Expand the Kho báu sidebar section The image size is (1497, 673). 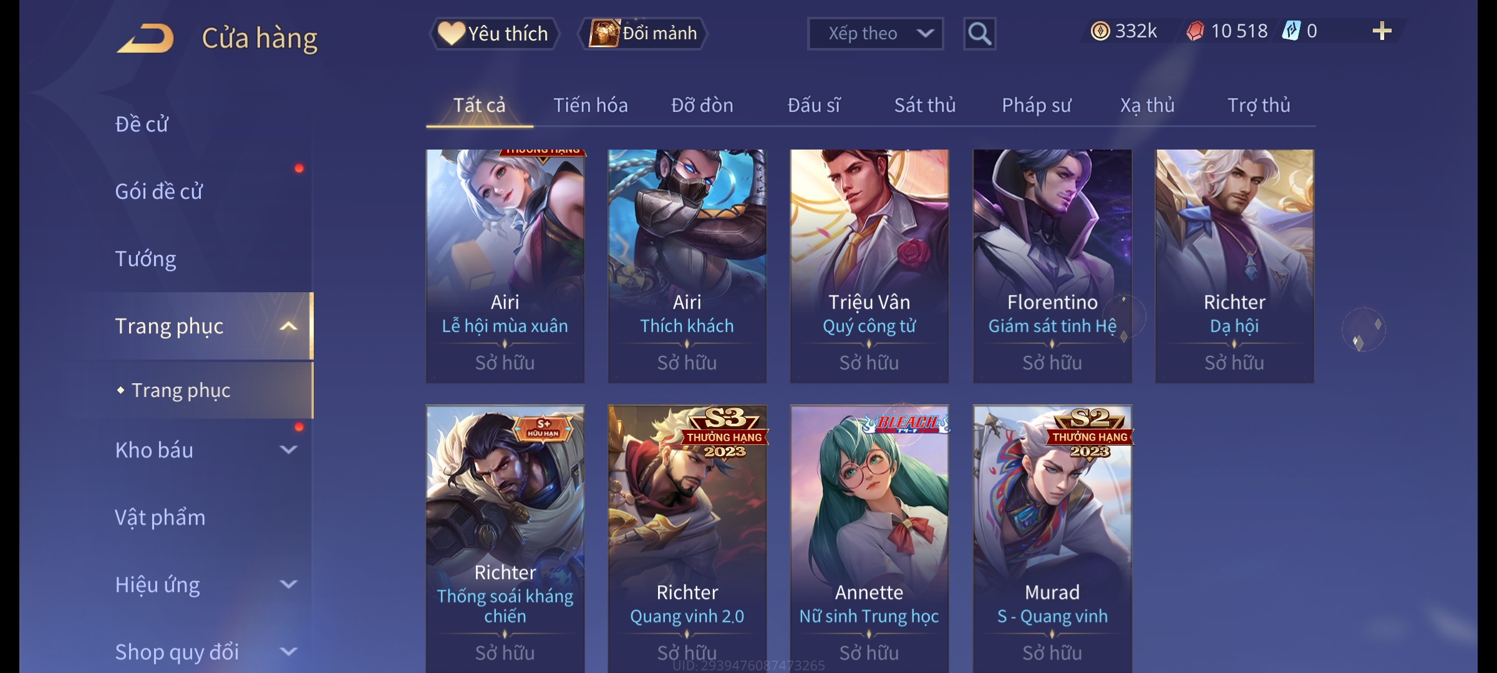click(x=288, y=449)
